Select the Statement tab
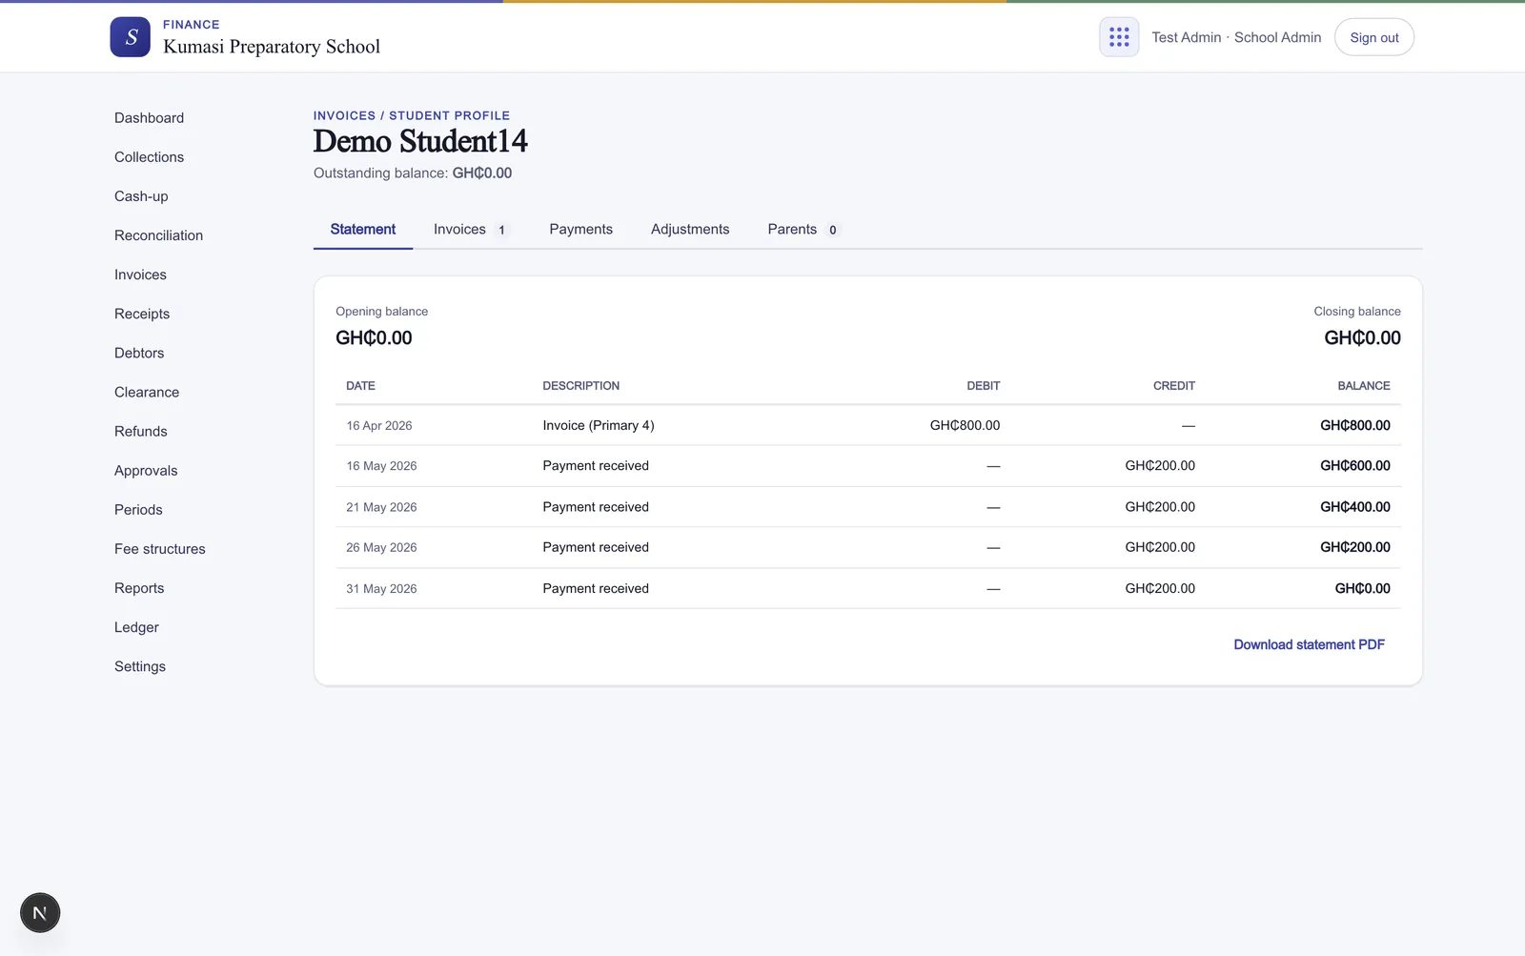1525x956 pixels. pos(363,229)
